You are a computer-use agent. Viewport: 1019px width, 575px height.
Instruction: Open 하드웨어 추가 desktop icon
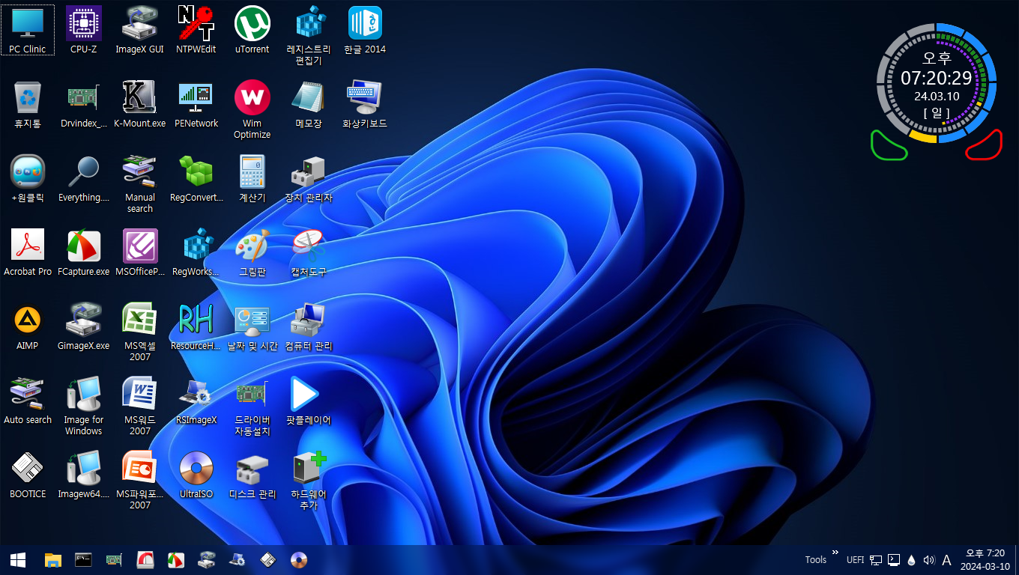[309, 481]
